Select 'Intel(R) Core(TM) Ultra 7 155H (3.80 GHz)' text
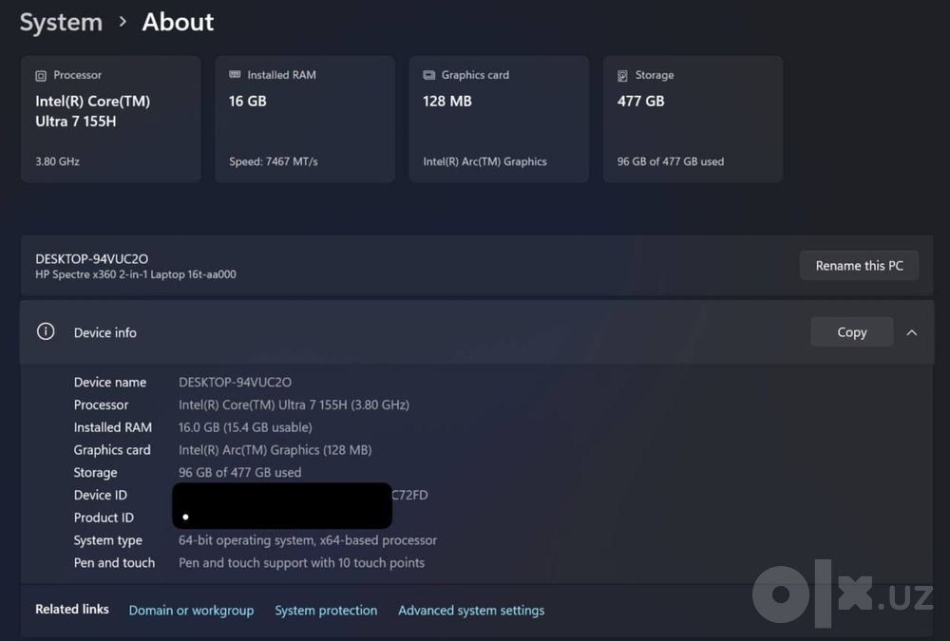Screen dimensions: 950x641 (294, 405)
